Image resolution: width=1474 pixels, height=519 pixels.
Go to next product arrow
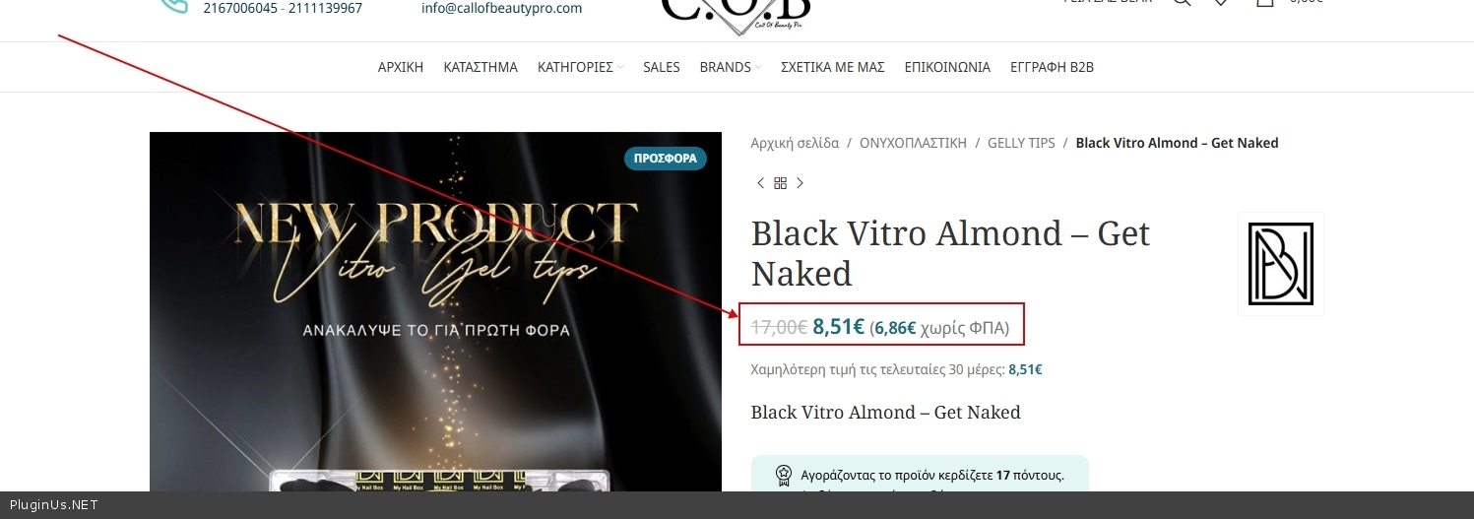point(800,183)
